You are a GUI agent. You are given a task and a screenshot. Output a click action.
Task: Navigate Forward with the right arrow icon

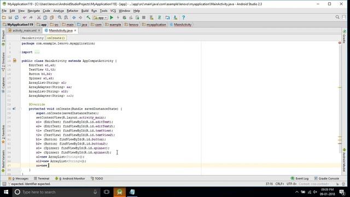click(x=80, y=18)
